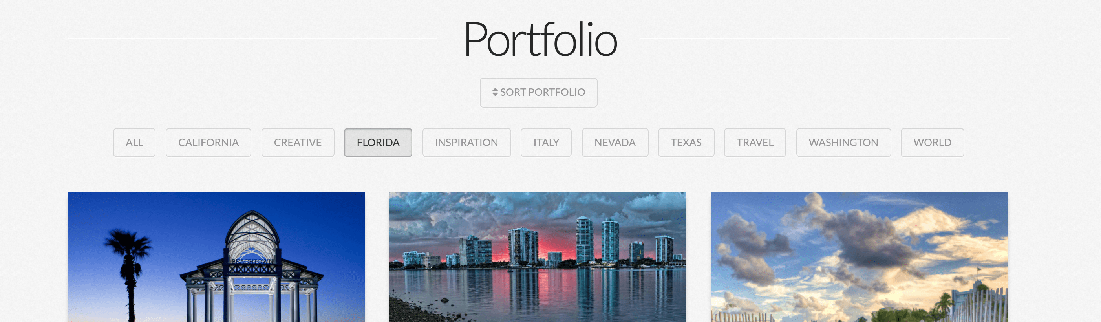Filter portfolio by Italy
This screenshot has height=322, width=1101.
[x=546, y=143]
